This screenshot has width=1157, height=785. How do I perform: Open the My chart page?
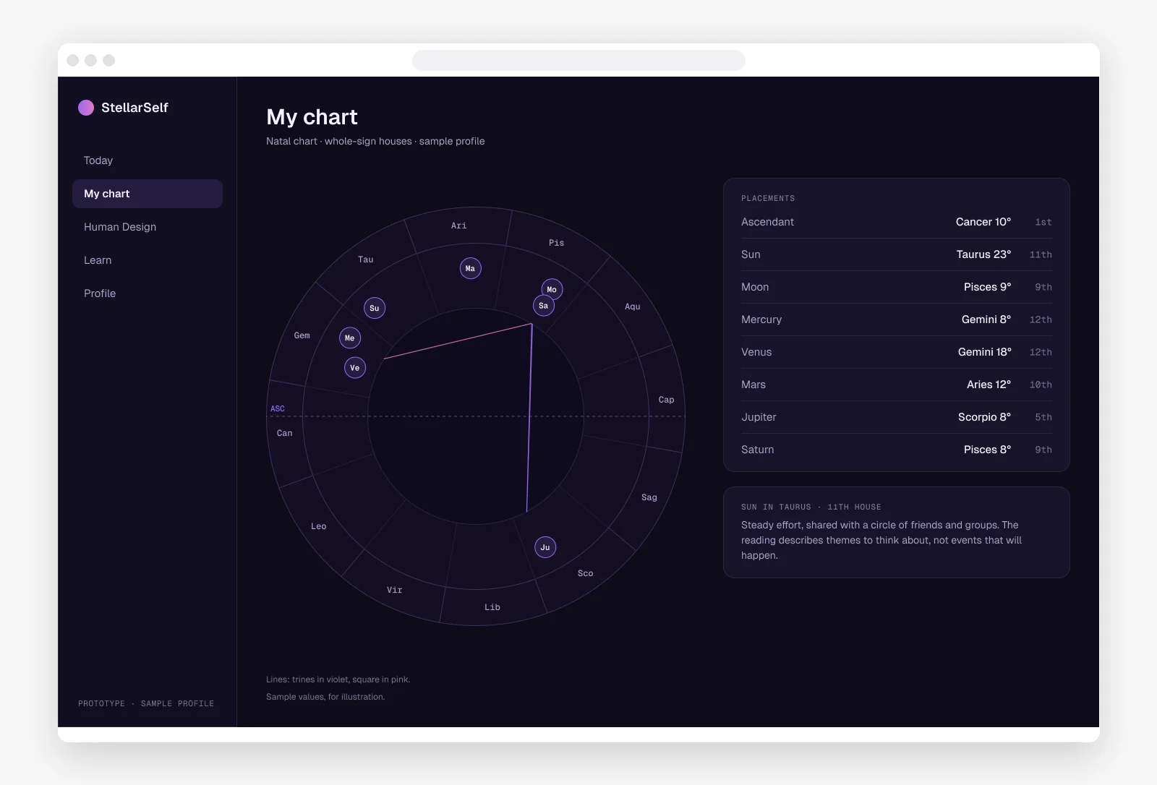tap(148, 194)
